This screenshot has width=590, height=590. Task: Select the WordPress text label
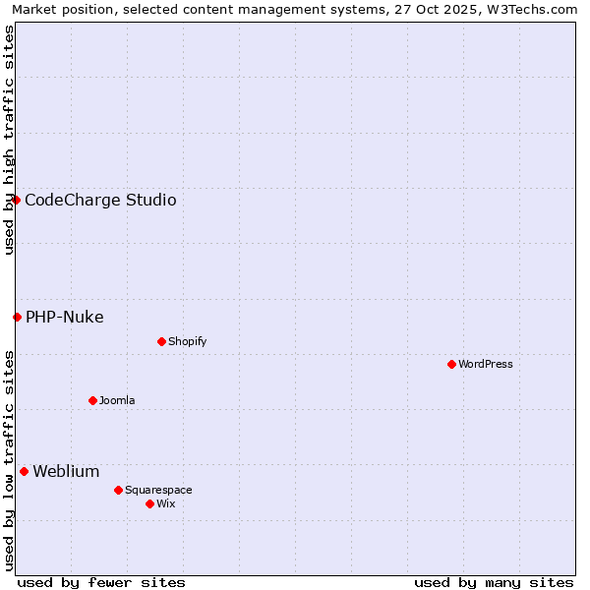[x=485, y=364]
